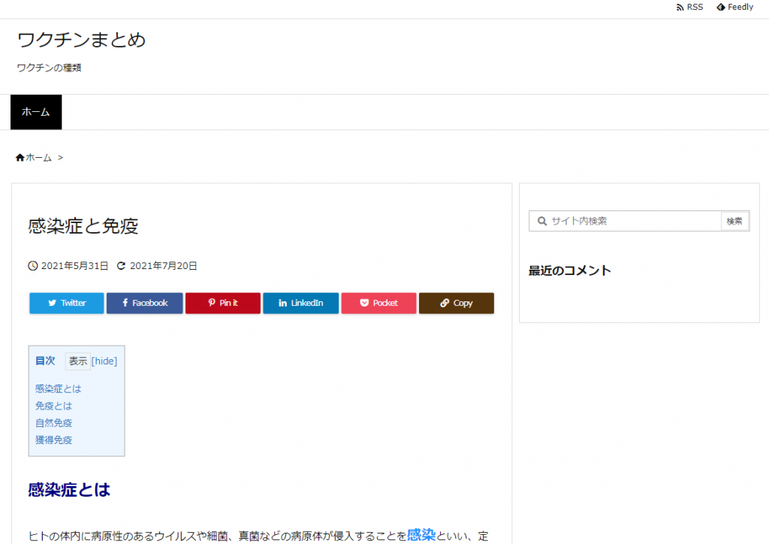The height and width of the screenshot is (544, 769).
Task: Hide the table of contents via [hide]
Action: click(104, 361)
